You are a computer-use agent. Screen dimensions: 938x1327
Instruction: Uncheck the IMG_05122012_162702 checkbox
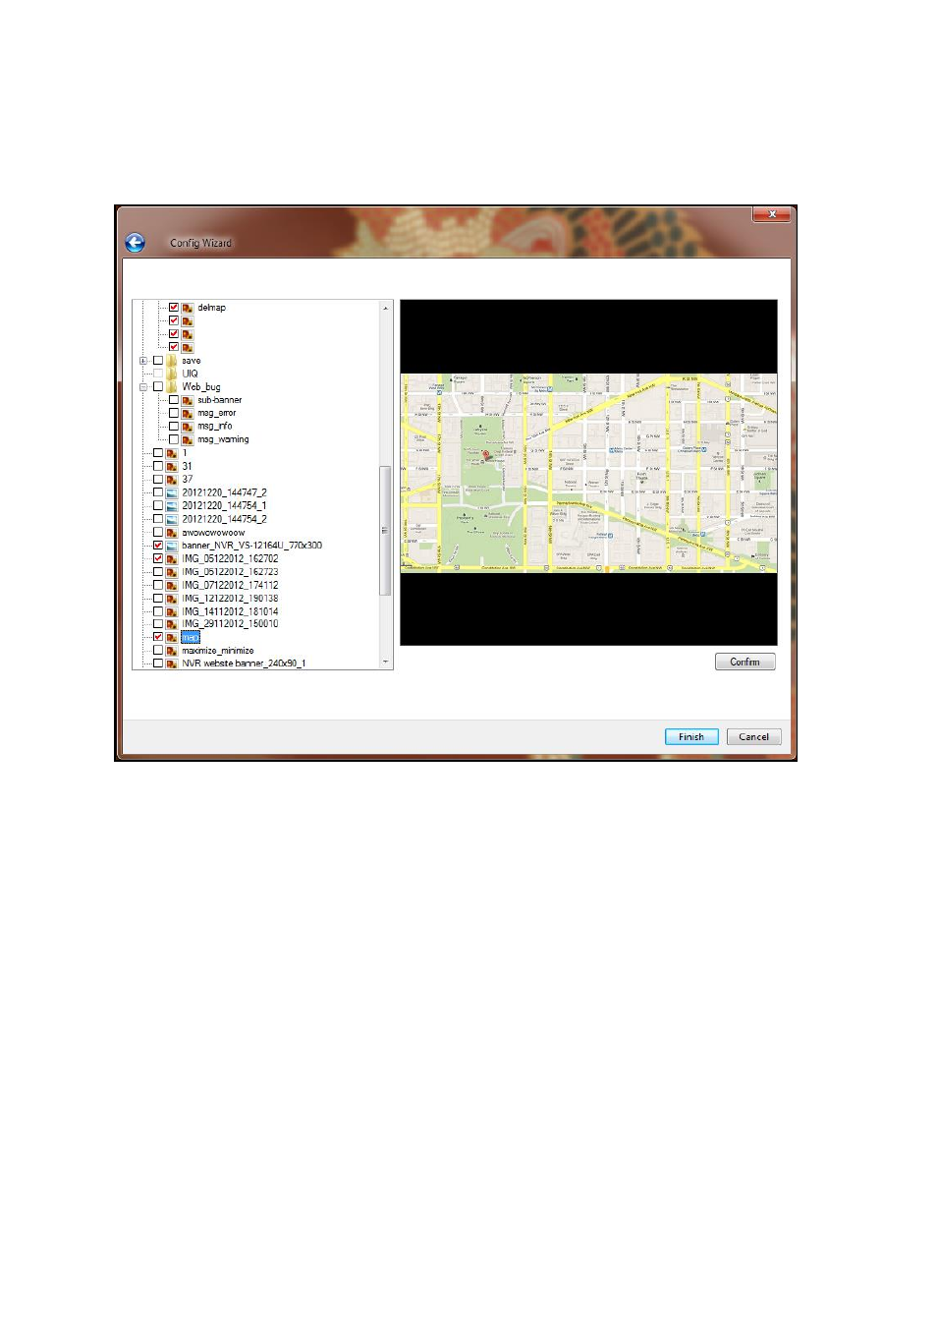coord(158,558)
